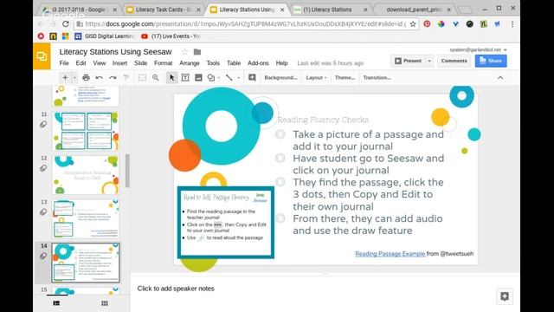Screen dimensions: 554x312
Task: Click the Comments button
Action: point(454,61)
